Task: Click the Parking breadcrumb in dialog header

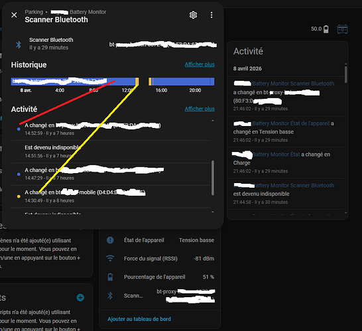Action: pyautogui.click(x=34, y=12)
